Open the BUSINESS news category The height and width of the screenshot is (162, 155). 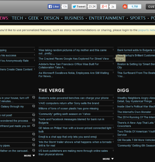tap(74, 18)
